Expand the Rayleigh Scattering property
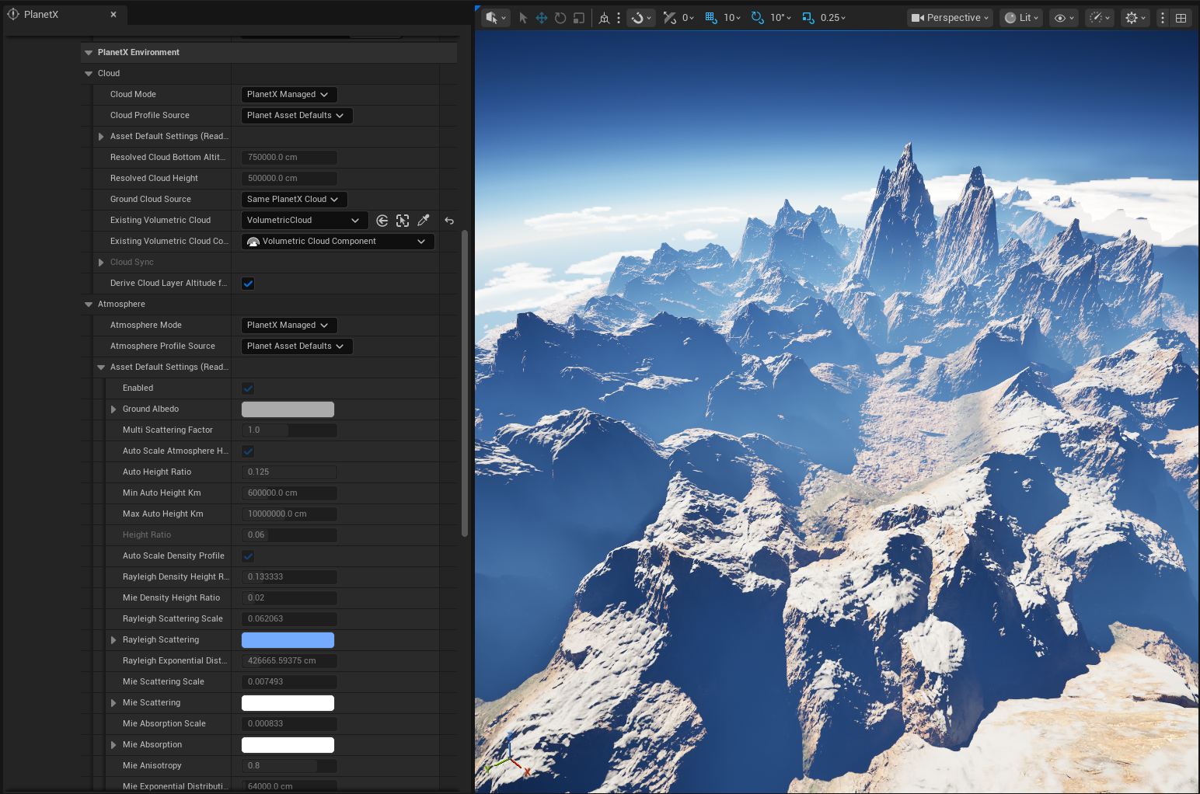 (113, 640)
